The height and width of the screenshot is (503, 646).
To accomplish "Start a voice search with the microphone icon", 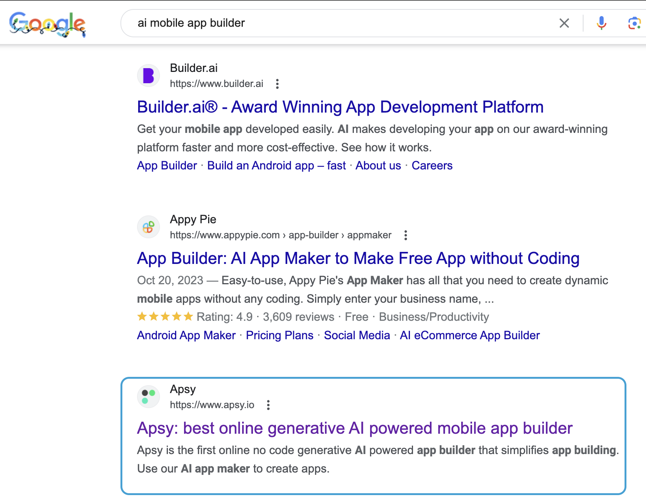I will click(x=601, y=23).
